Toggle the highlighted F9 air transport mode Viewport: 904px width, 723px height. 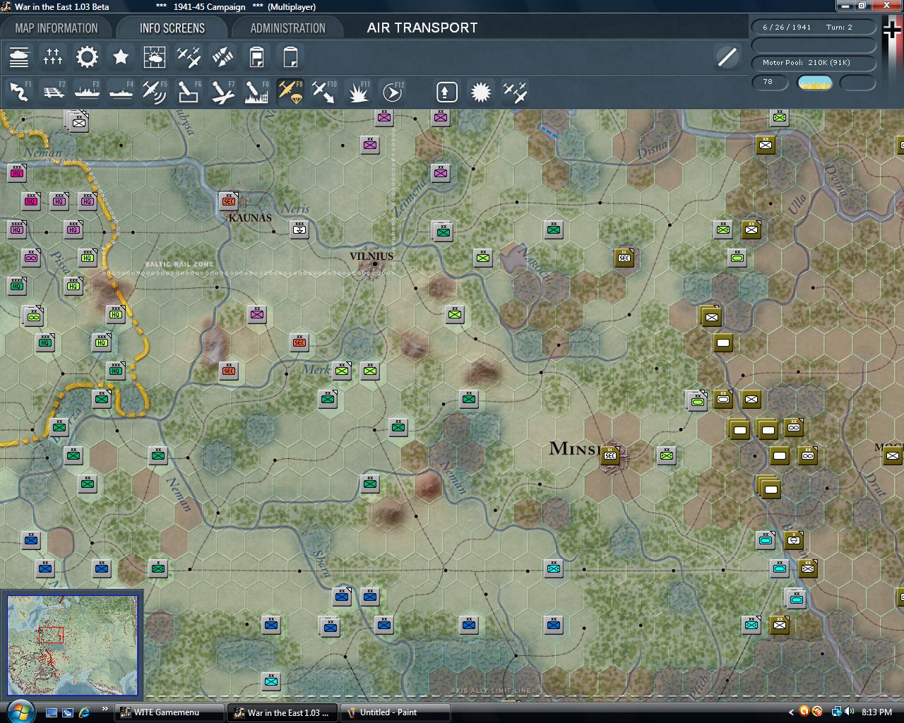(290, 92)
